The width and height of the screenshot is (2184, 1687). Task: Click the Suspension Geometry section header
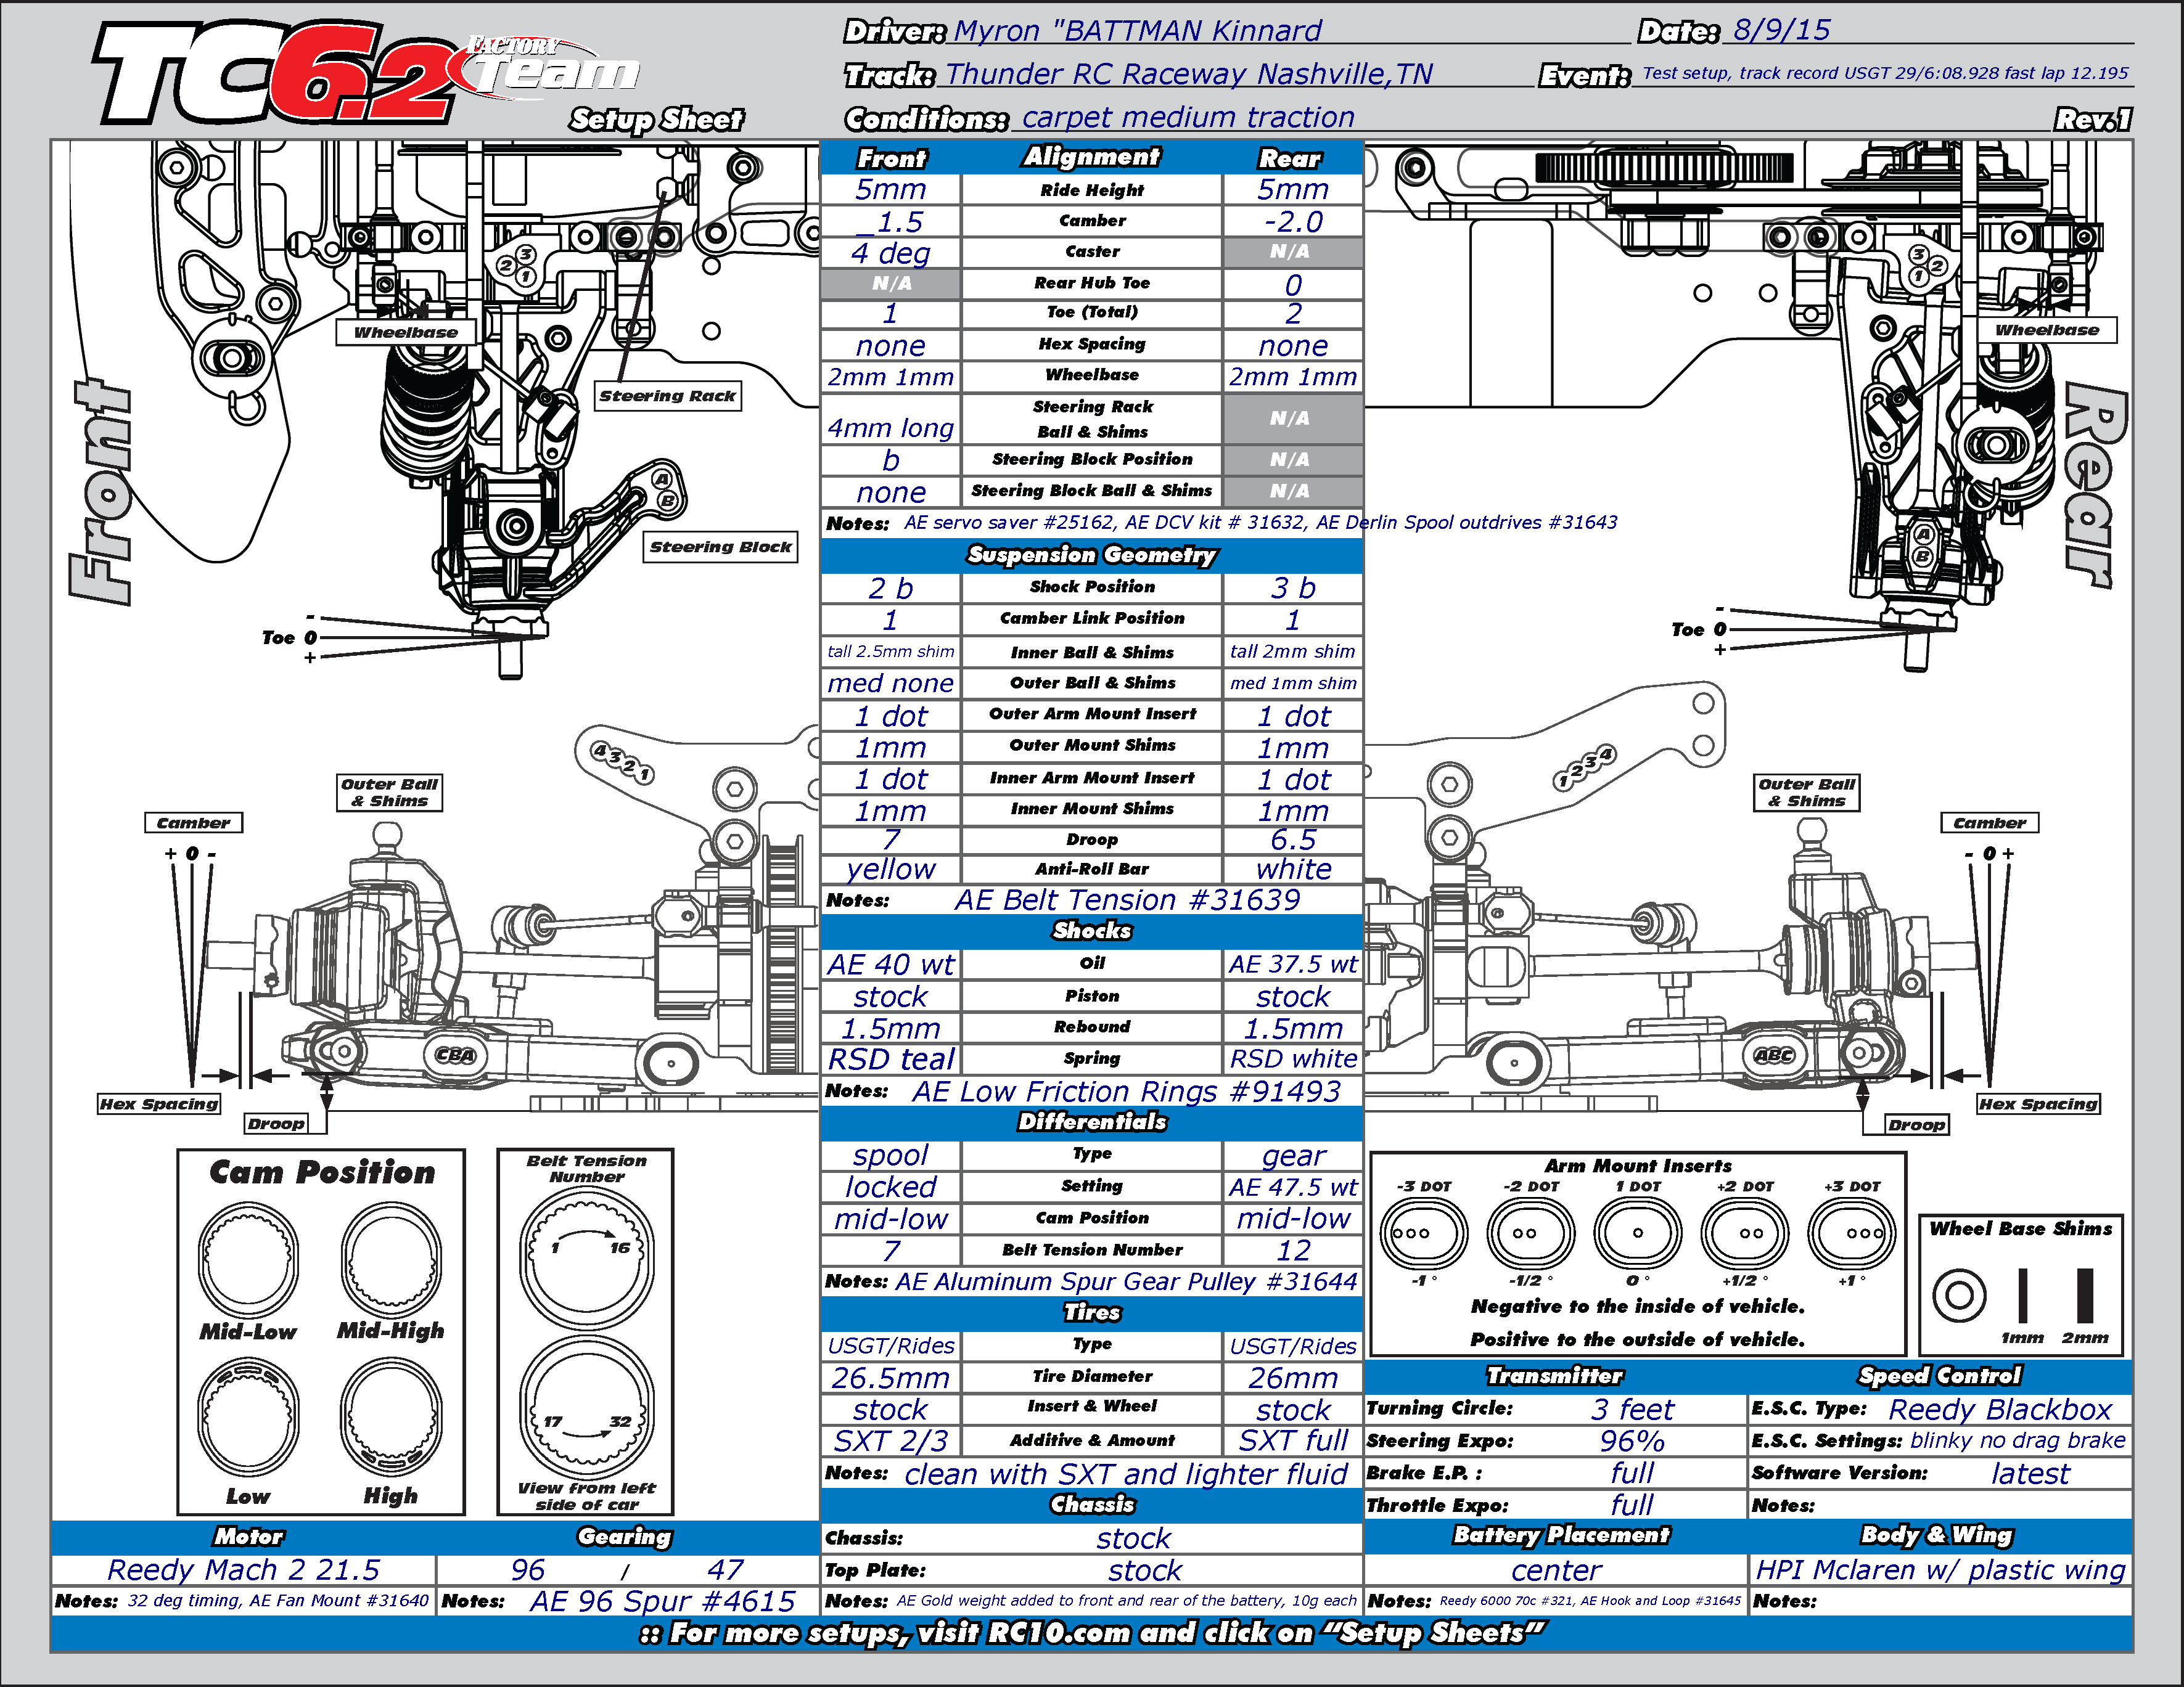[x=1092, y=555]
